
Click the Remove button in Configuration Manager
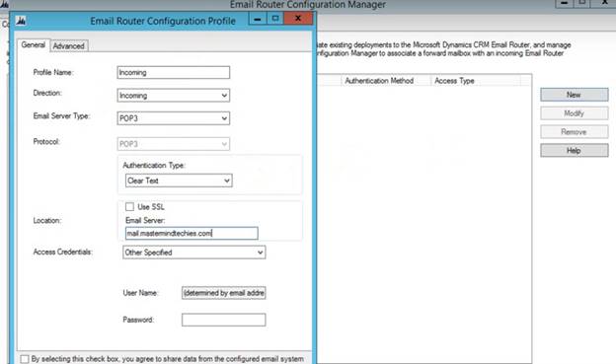[574, 132]
